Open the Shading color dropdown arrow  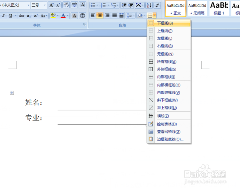coord(145,15)
